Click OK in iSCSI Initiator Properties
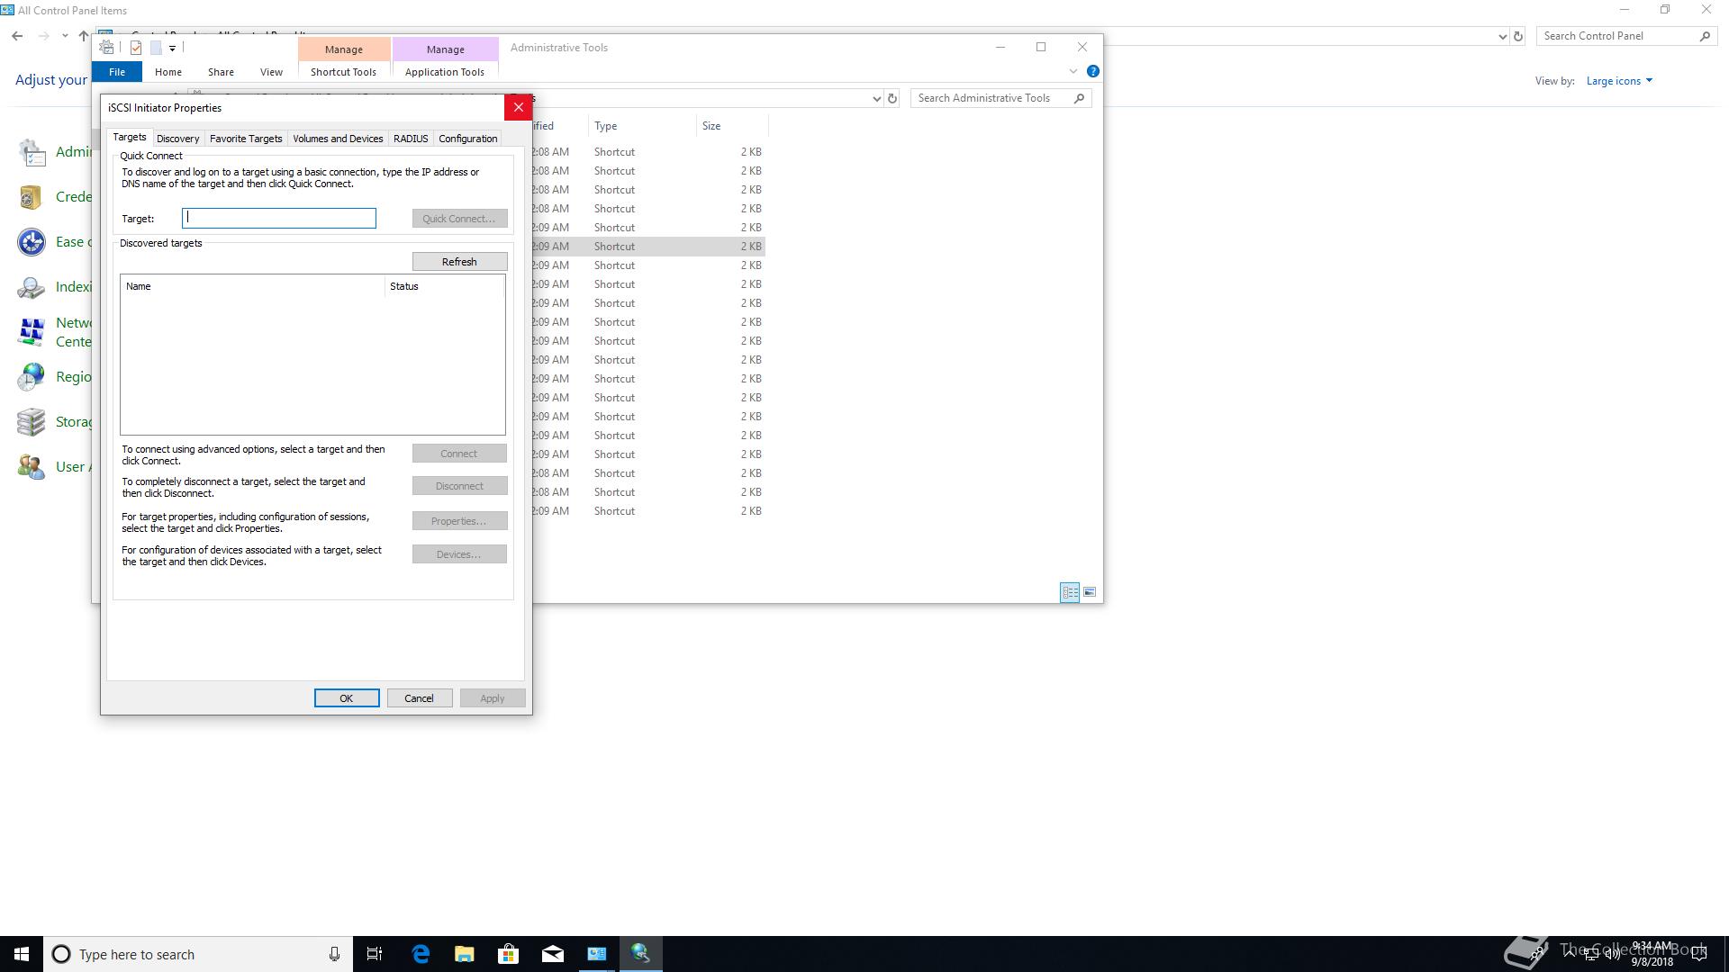 pos(347,698)
